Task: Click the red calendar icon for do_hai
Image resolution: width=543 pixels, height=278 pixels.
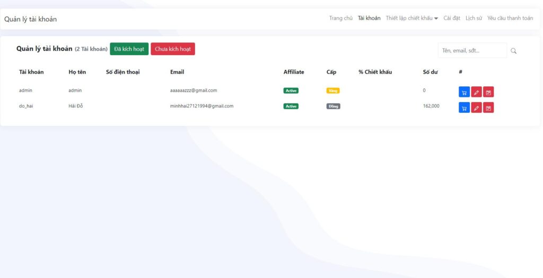Action: point(488,108)
